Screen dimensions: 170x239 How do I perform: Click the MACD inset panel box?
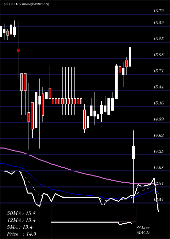click(93, 222)
